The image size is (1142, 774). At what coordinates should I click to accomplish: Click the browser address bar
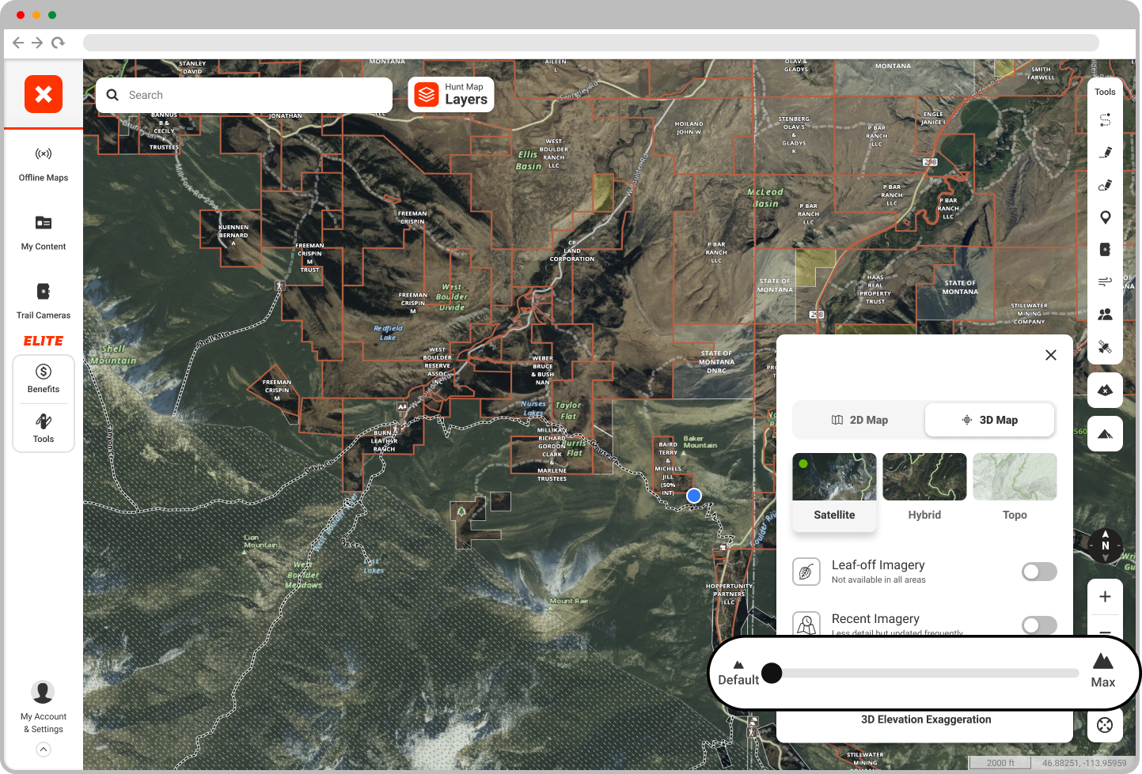(x=590, y=43)
